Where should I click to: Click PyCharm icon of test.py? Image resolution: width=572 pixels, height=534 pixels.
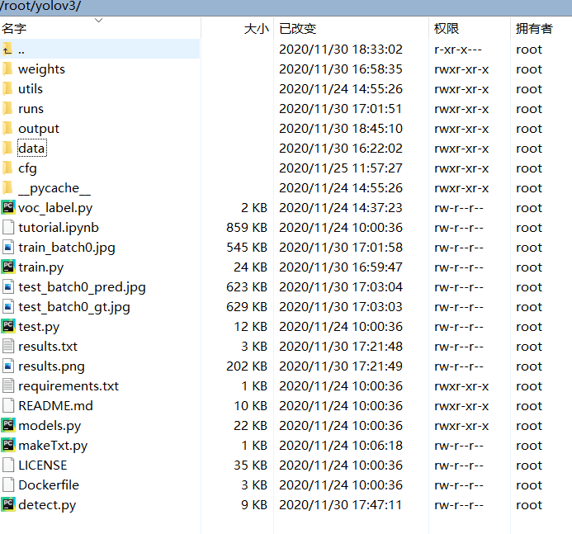point(8,326)
